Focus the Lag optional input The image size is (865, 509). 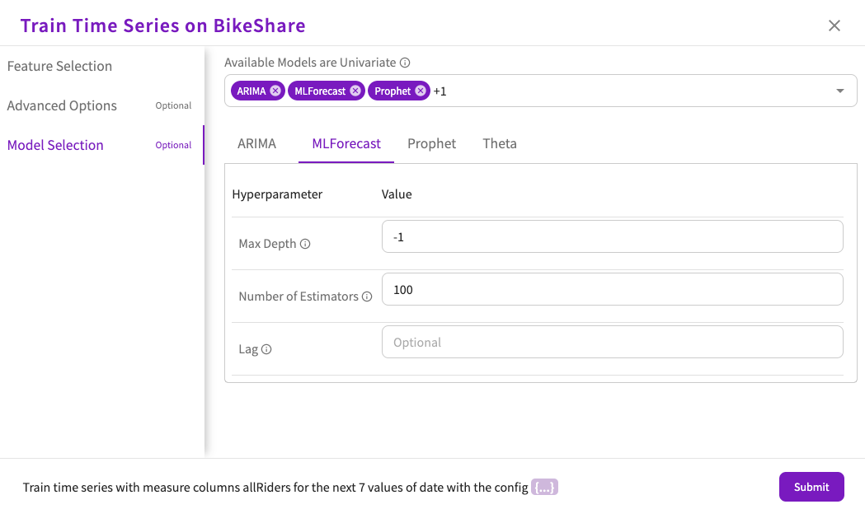click(x=613, y=342)
